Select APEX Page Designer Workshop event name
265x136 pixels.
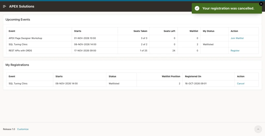coord(25,38)
